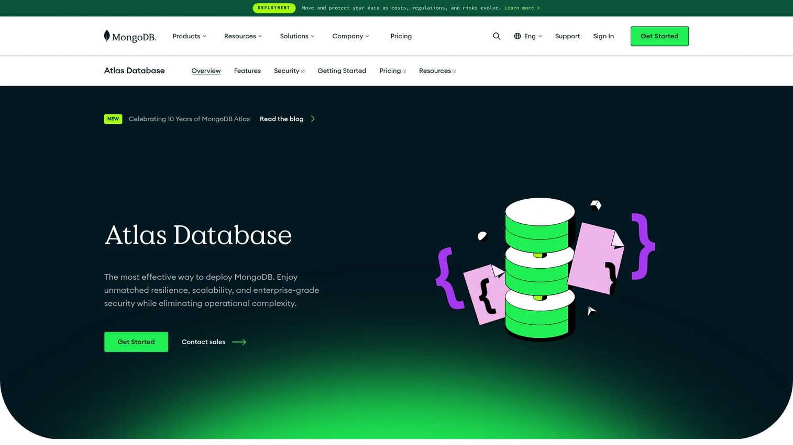Select the Overview tab

point(206,71)
